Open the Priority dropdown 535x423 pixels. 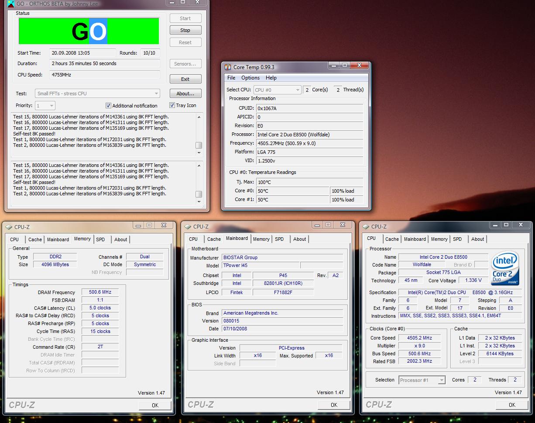[45, 105]
